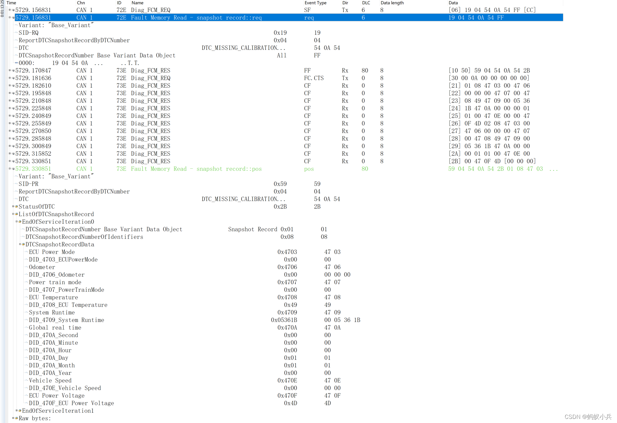Click message icon of 5729.170847 row

click(13, 70)
